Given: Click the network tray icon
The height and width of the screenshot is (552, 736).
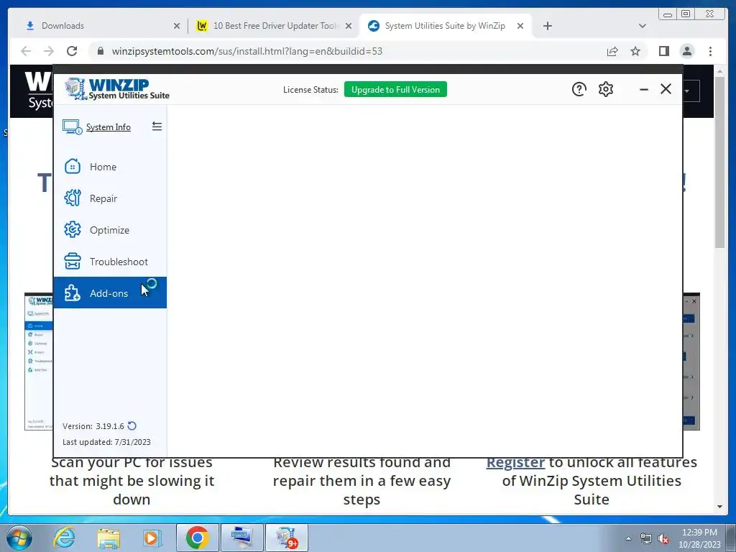Looking at the screenshot, I should click(x=646, y=538).
